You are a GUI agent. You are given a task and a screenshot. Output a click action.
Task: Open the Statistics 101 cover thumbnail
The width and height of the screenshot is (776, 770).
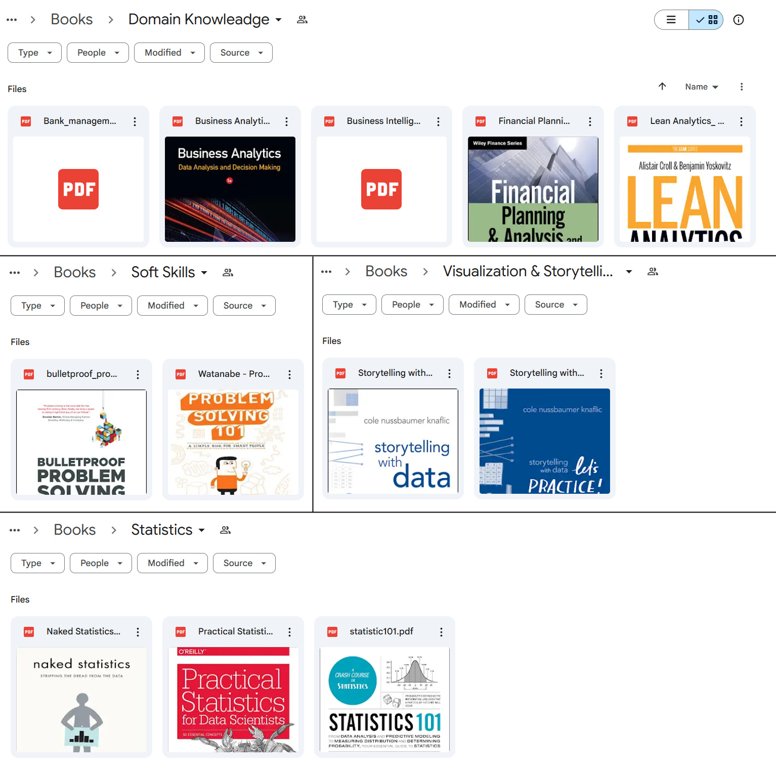click(384, 699)
